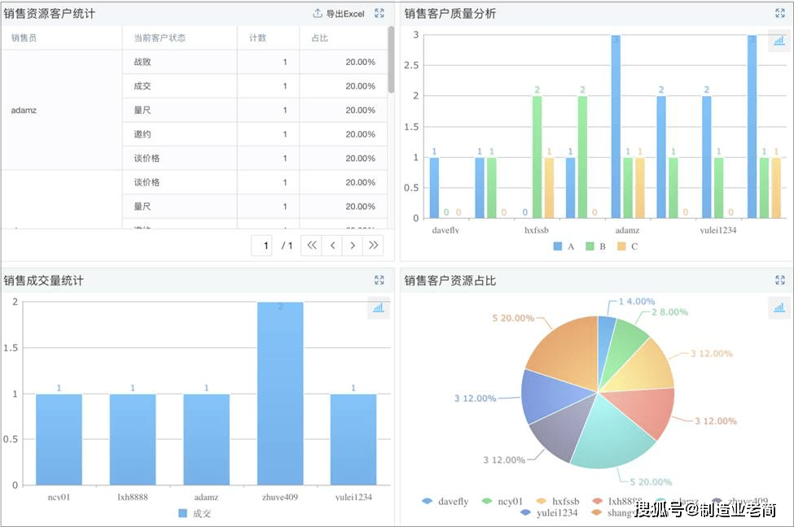Expand the 销售成交量统计 panel to fullscreen
Image resolution: width=794 pixels, height=527 pixels.
(x=379, y=281)
